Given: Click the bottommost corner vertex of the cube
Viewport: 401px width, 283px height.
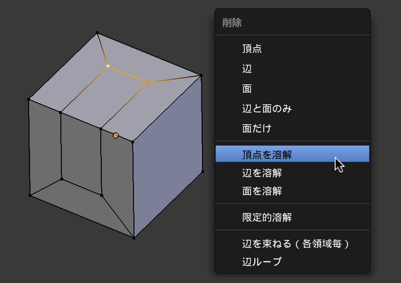Looking at the screenshot, I should pos(134,238).
